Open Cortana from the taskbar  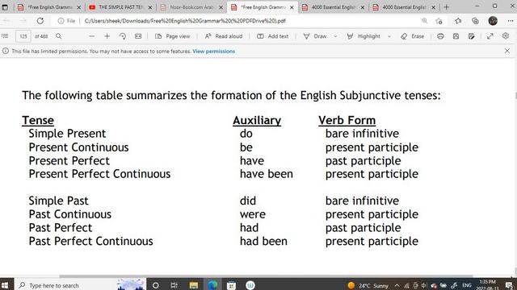156,285
